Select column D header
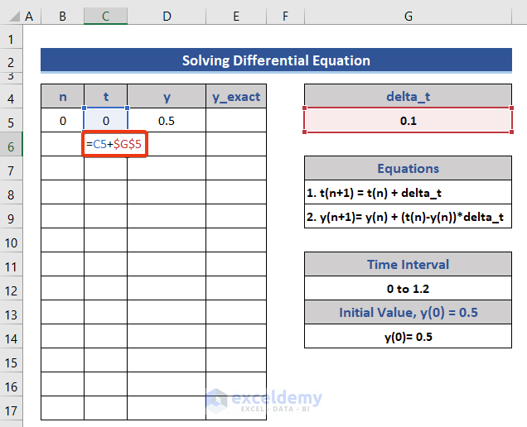527x427 pixels. coord(167,16)
